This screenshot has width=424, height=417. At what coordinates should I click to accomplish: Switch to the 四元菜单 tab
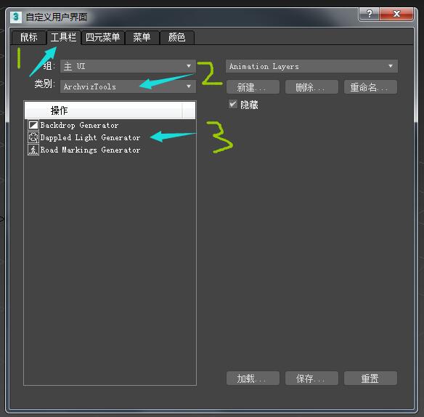103,37
